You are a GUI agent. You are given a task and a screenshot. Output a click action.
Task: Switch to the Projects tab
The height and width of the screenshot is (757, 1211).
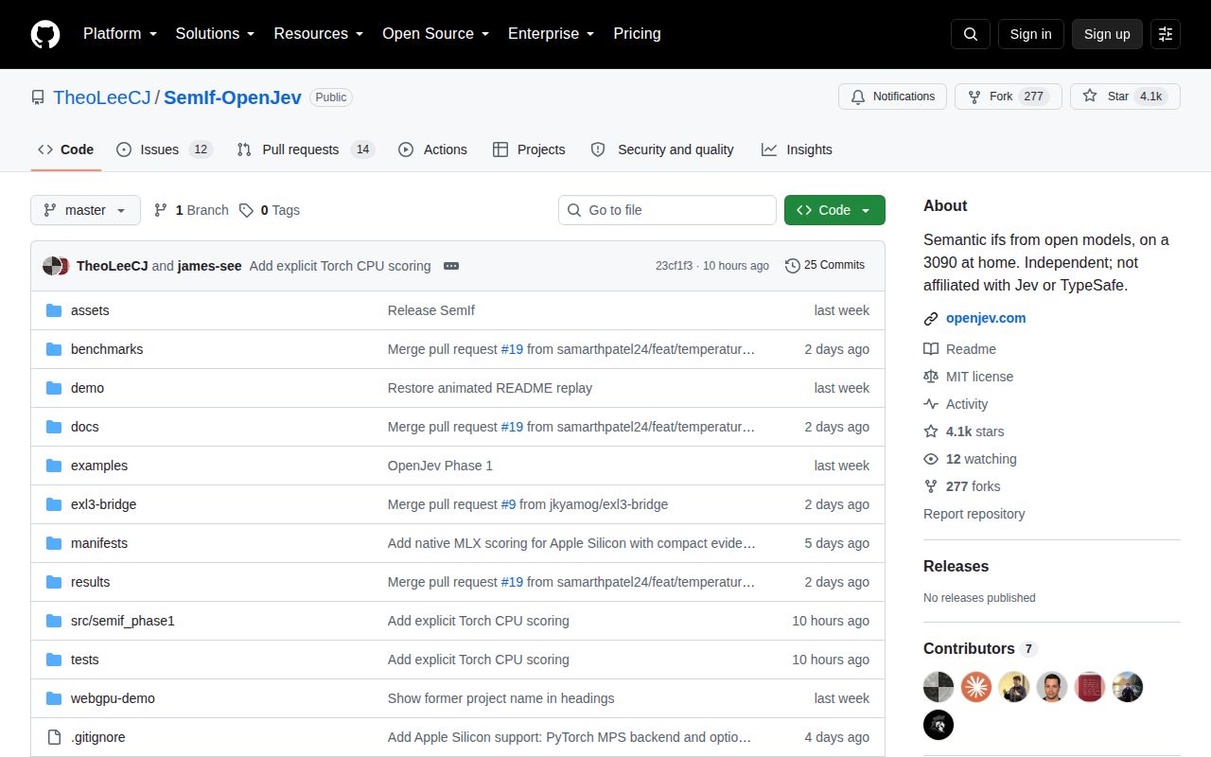point(529,150)
